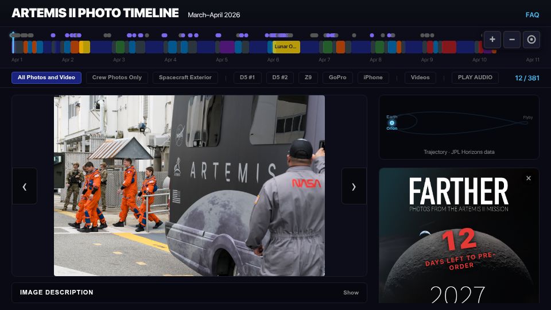Select the yellow timeline segment near Apr 2
Viewport: 551px width, 310px height.
coord(84,46)
